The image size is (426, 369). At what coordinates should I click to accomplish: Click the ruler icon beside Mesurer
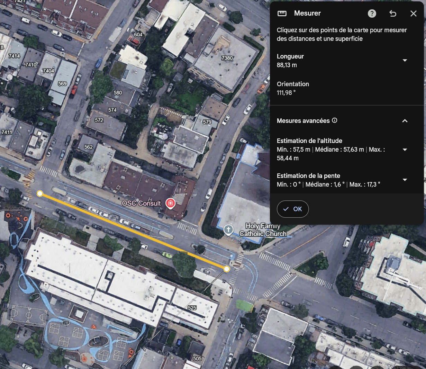point(282,13)
